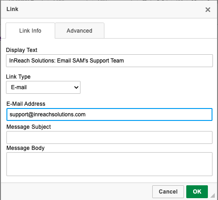Click the selected E-mail value in Link Type
The image size is (218, 200).
(x=19, y=87)
